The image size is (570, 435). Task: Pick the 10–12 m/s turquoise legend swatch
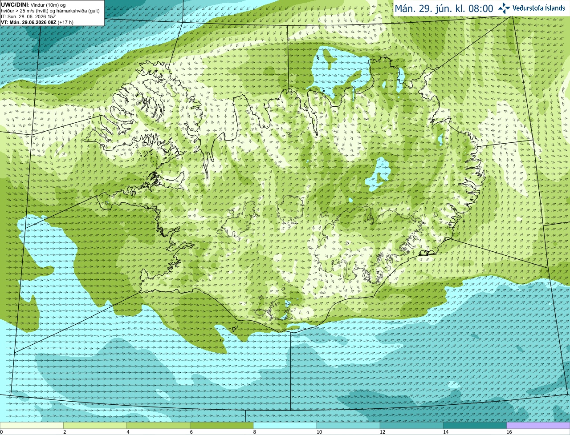[348, 426]
